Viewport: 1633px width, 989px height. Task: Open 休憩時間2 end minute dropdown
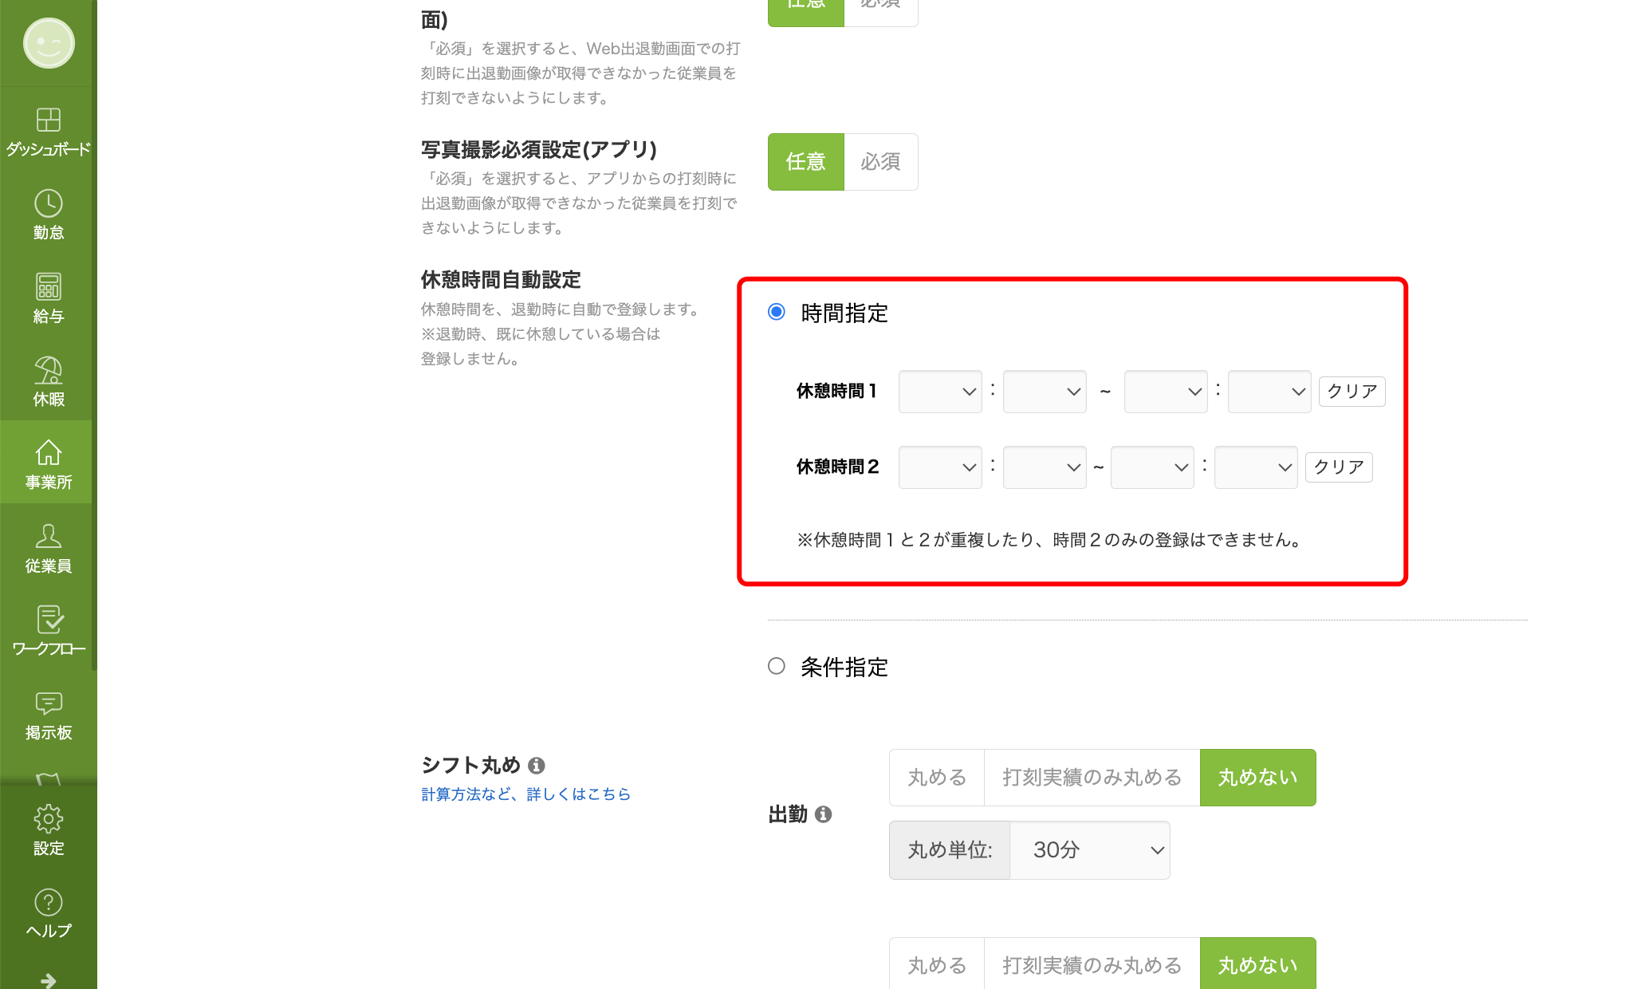[x=1256, y=467]
